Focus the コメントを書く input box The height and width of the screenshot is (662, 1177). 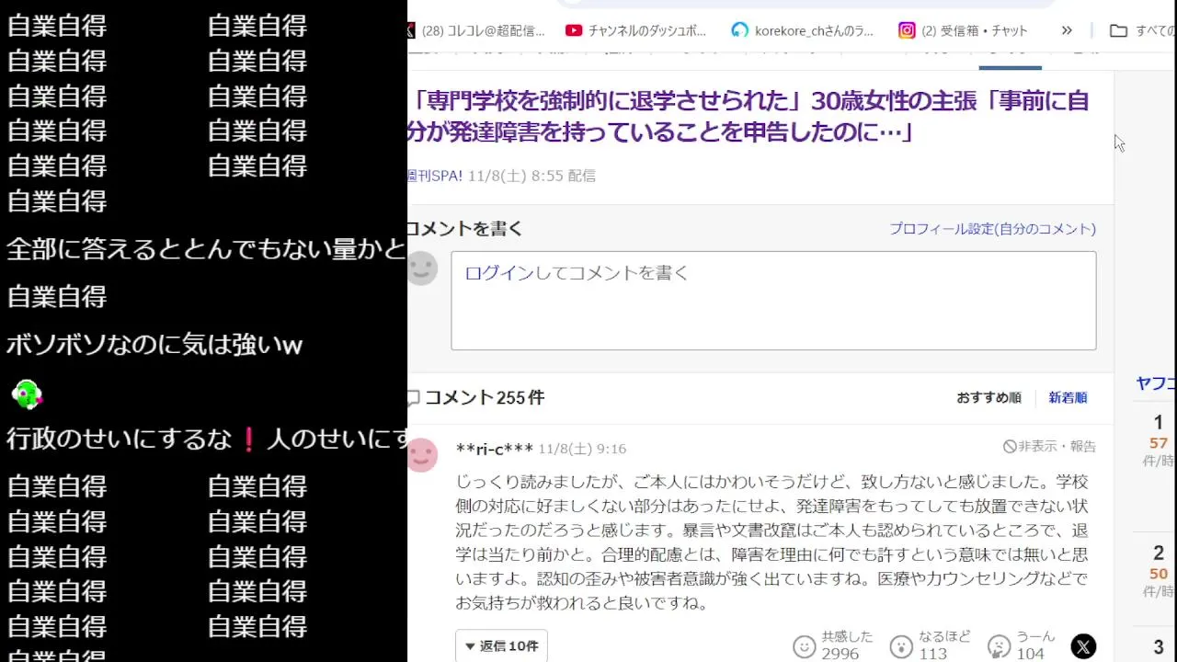pyautogui.click(x=773, y=301)
